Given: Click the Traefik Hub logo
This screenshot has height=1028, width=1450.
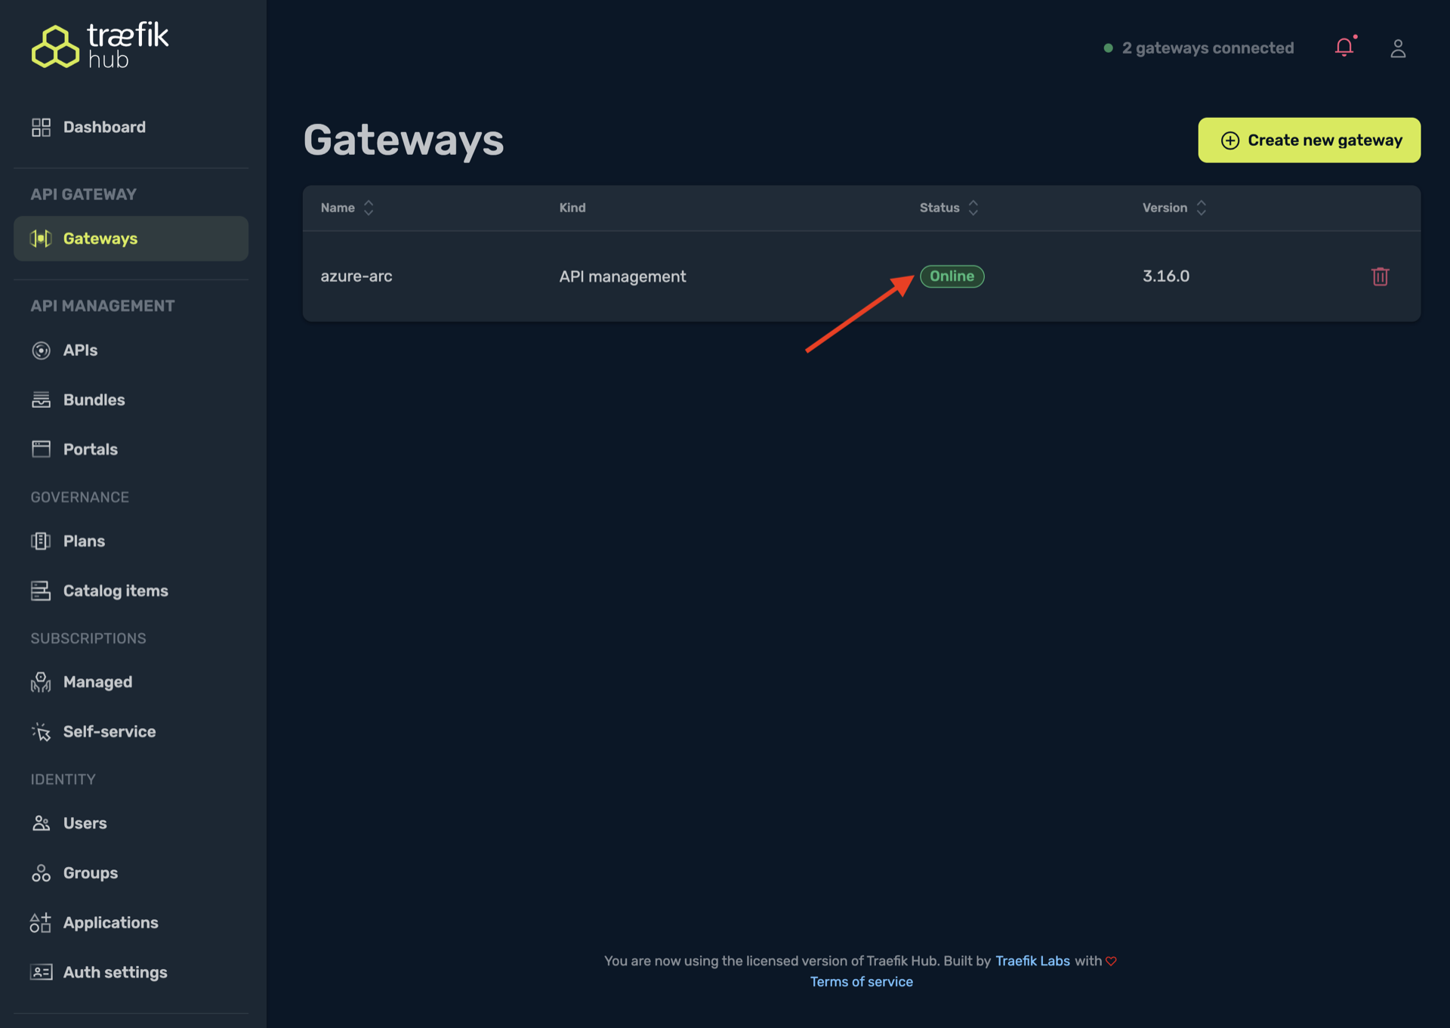Looking at the screenshot, I should pos(100,45).
